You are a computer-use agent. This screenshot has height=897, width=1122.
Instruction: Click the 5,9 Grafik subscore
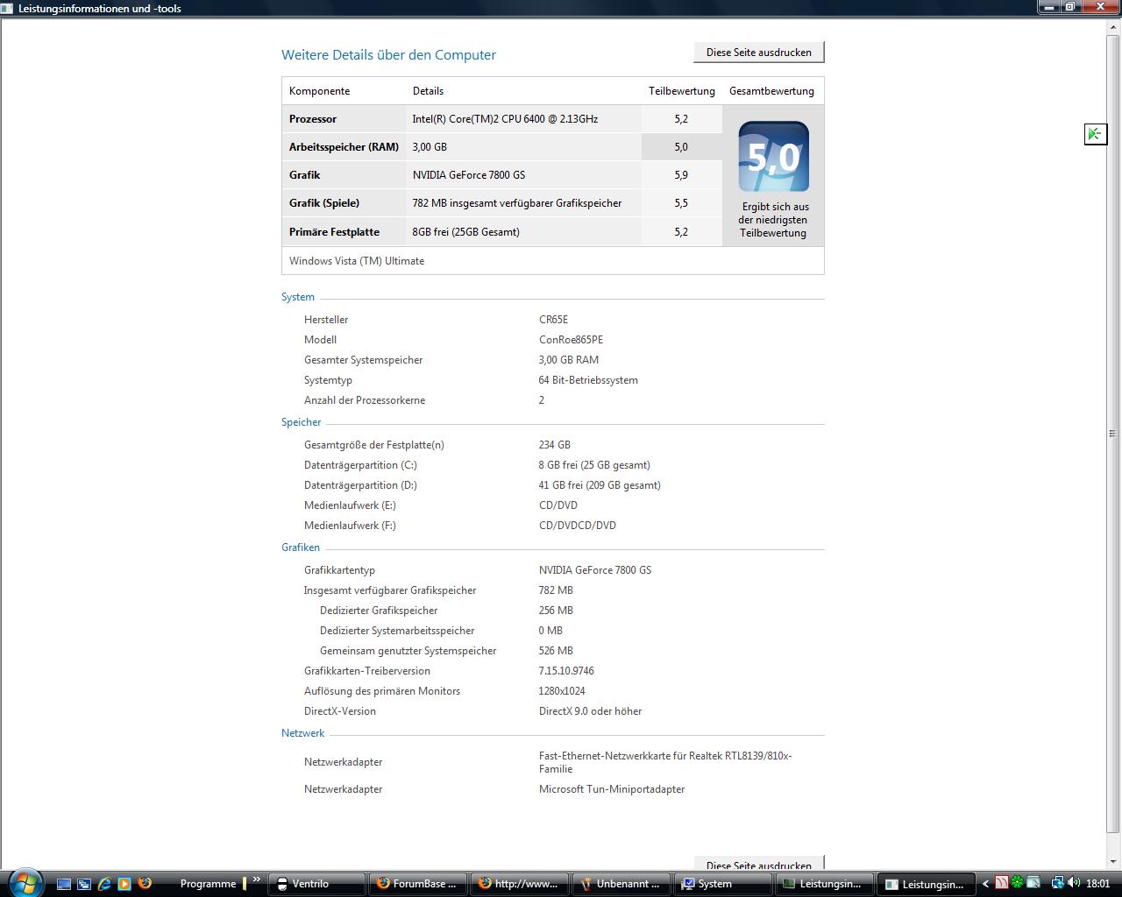click(681, 175)
